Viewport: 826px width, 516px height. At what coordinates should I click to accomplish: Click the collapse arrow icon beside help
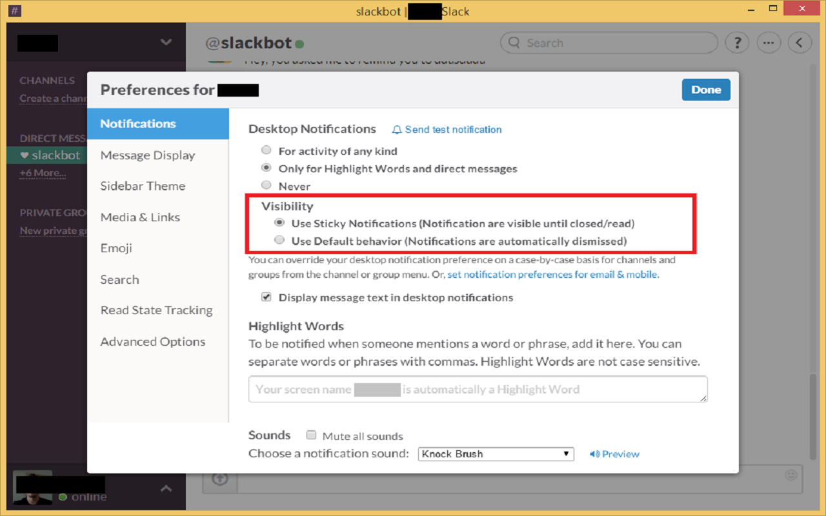800,43
